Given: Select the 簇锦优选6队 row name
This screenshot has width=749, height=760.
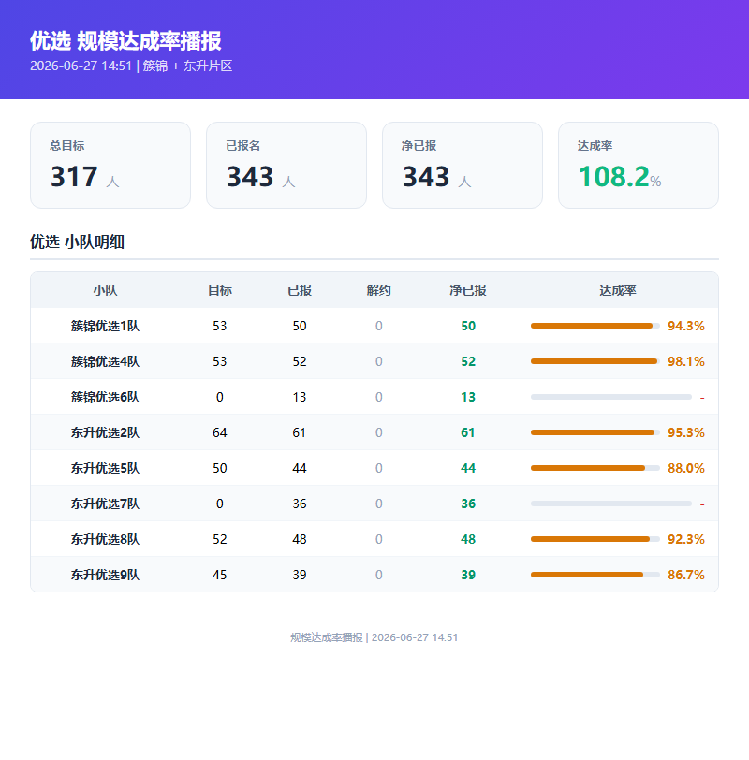Looking at the screenshot, I should (x=105, y=397).
